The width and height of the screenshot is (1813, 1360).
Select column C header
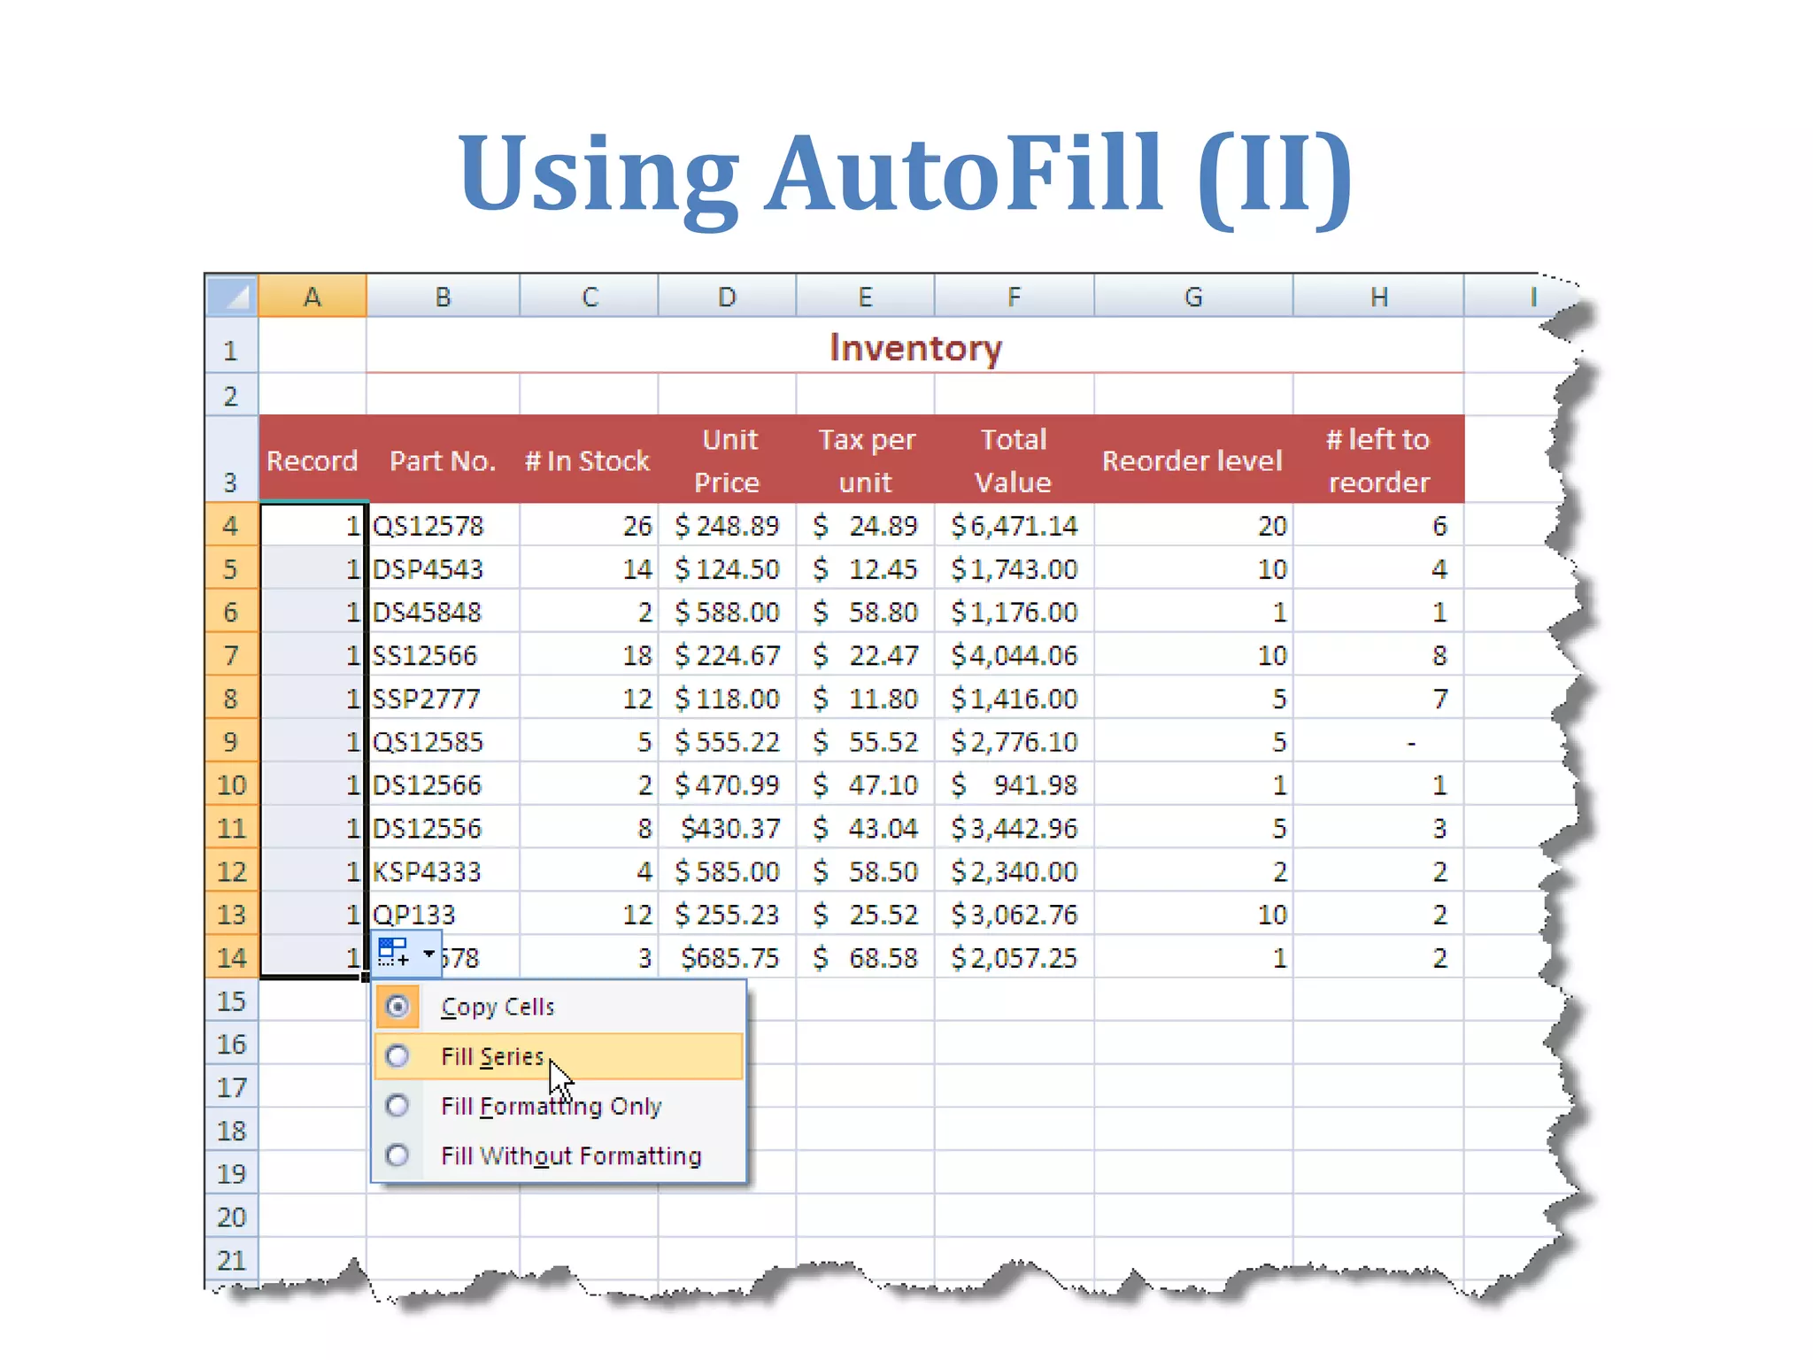pyautogui.click(x=590, y=296)
